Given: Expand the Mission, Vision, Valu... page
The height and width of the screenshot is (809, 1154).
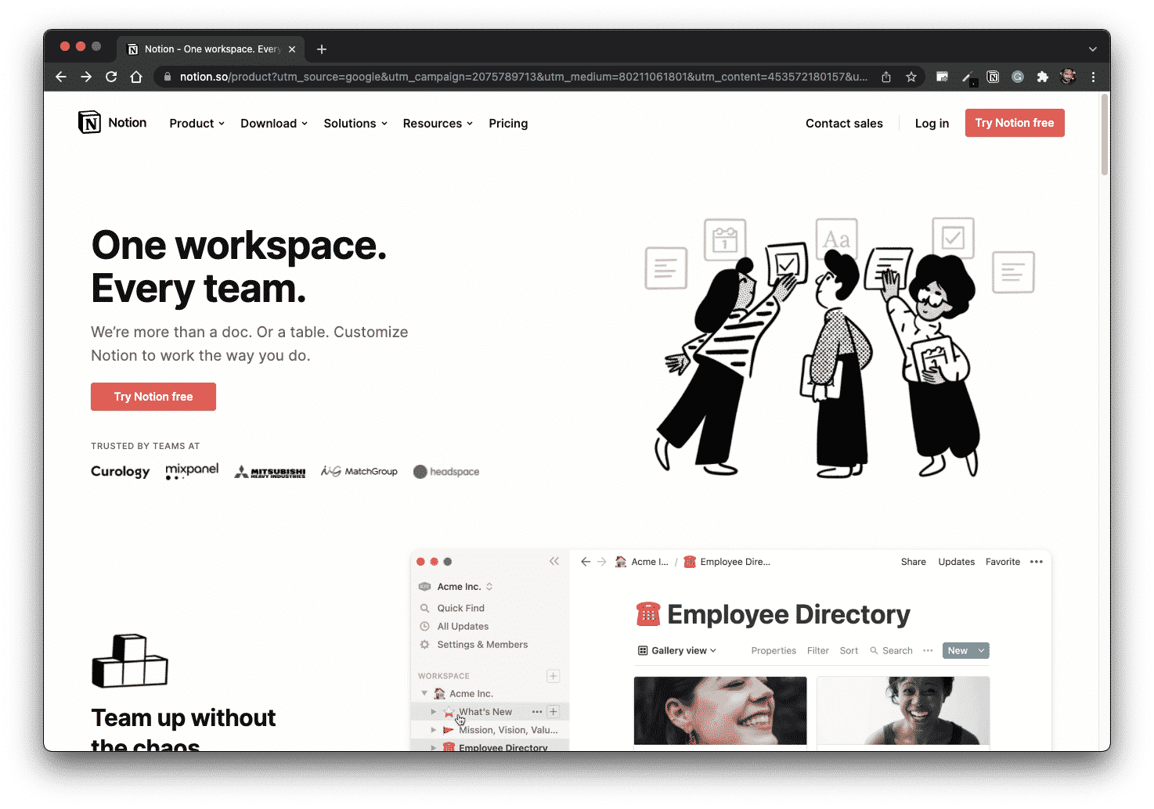Looking at the screenshot, I should coord(433,730).
